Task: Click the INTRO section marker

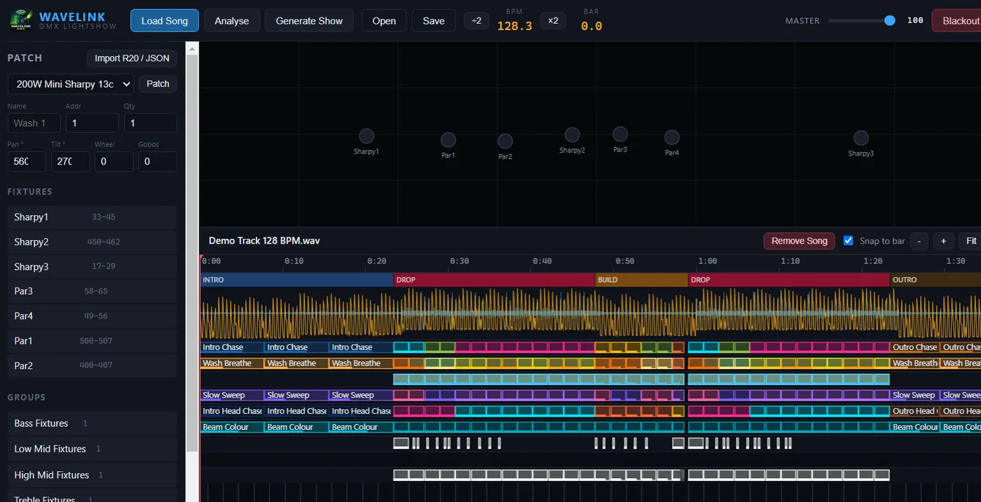Action: pos(297,279)
